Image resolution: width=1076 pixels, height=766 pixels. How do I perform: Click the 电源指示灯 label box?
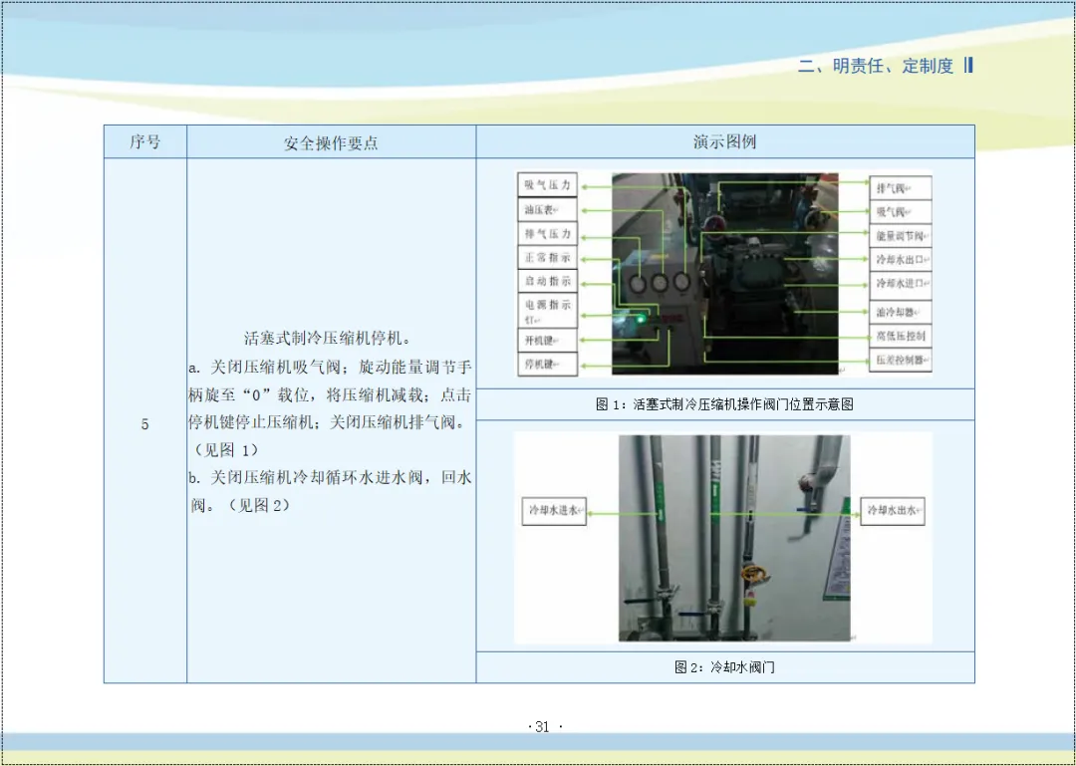(x=547, y=311)
